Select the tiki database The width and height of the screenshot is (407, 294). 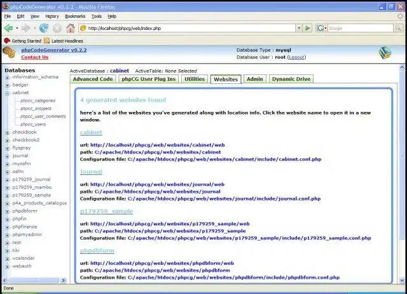tap(15, 250)
